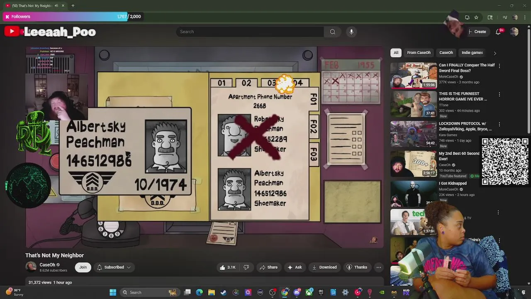Dislike the video

(x=246, y=267)
